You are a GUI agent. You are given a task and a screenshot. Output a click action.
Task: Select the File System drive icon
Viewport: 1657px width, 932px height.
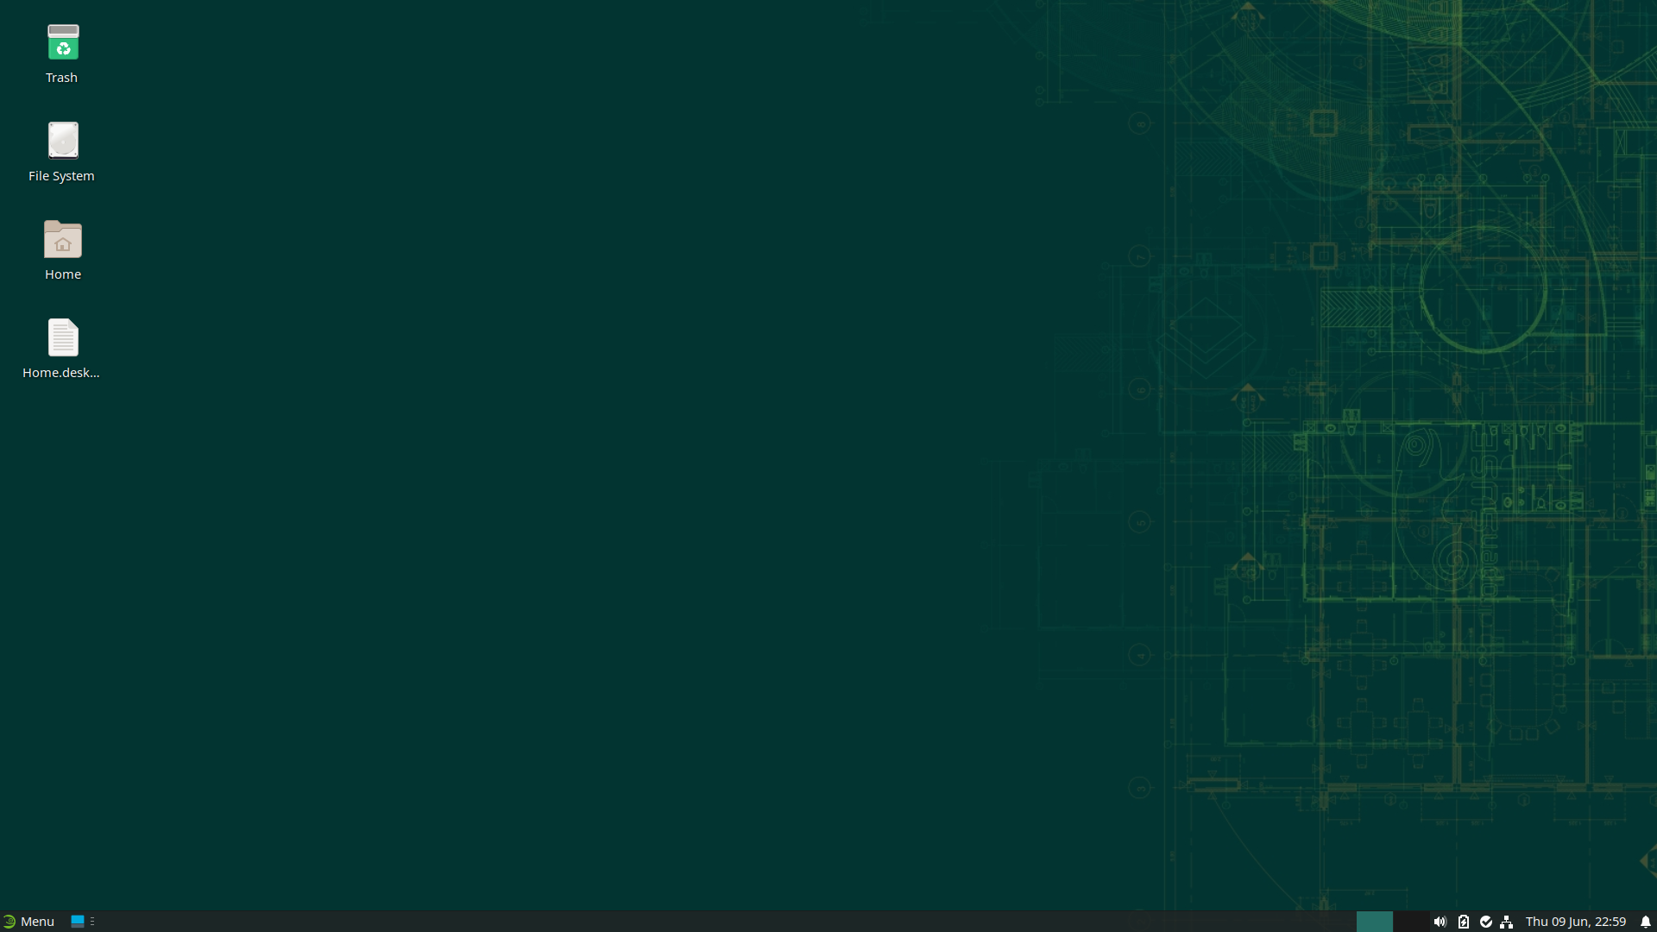[62, 141]
